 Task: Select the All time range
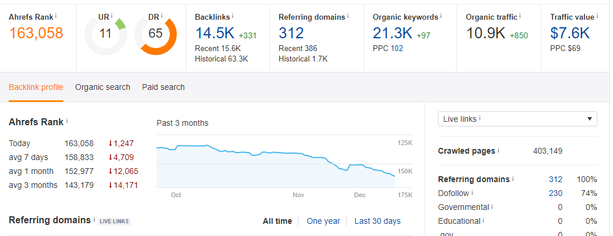point(277,221)
